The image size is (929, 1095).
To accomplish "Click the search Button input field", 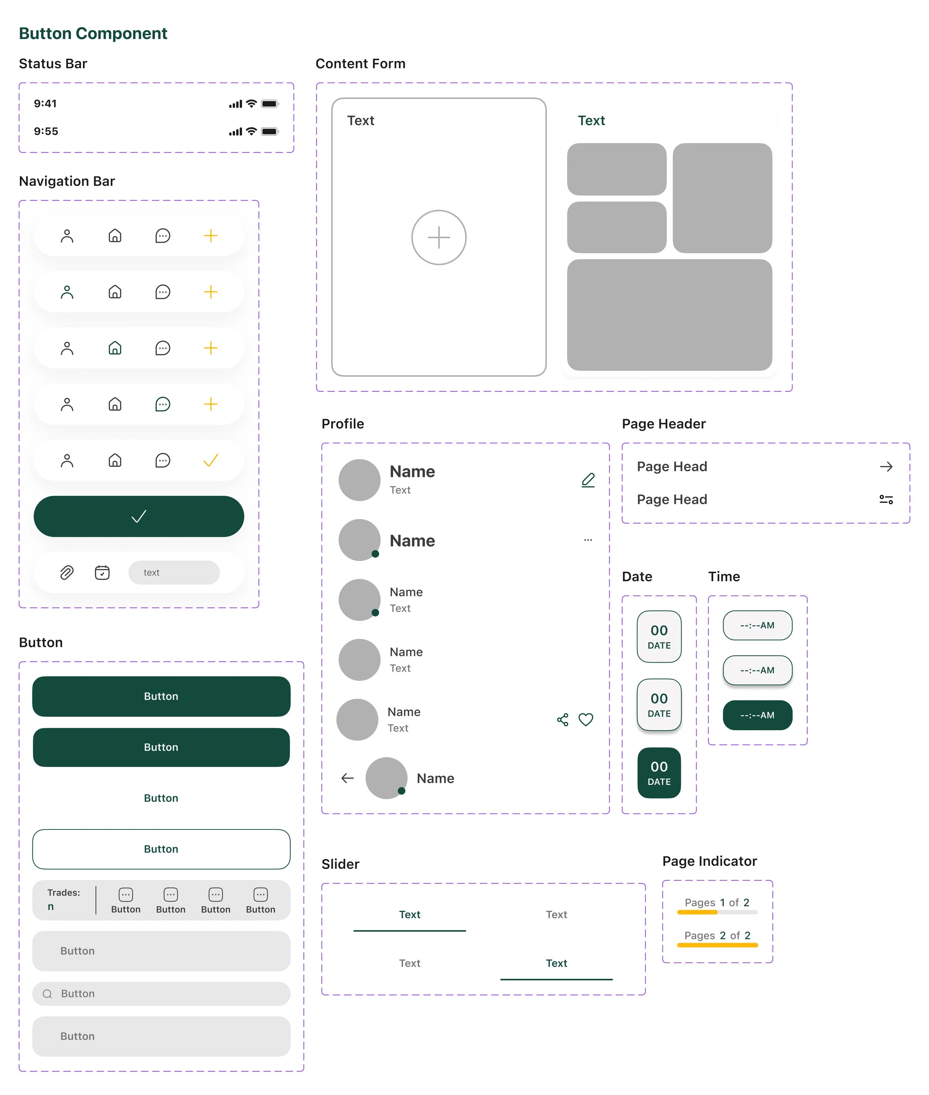I will [x=161, y=993].
